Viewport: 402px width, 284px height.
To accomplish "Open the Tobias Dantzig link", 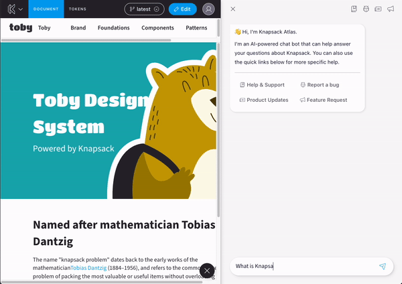I will pos(88,268).
